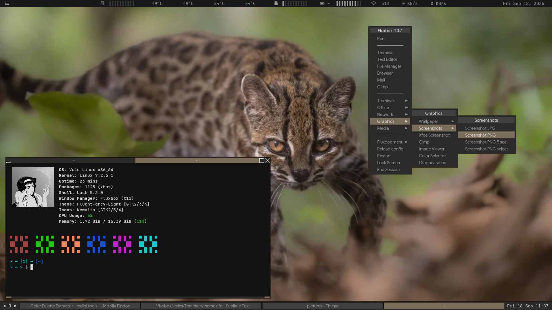
Task: Expand the Wallpaper submenu
Action: pyautogui.click(x=434, y=121)
